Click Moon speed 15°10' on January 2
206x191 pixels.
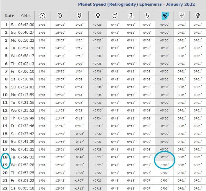[x=60, y=33]
